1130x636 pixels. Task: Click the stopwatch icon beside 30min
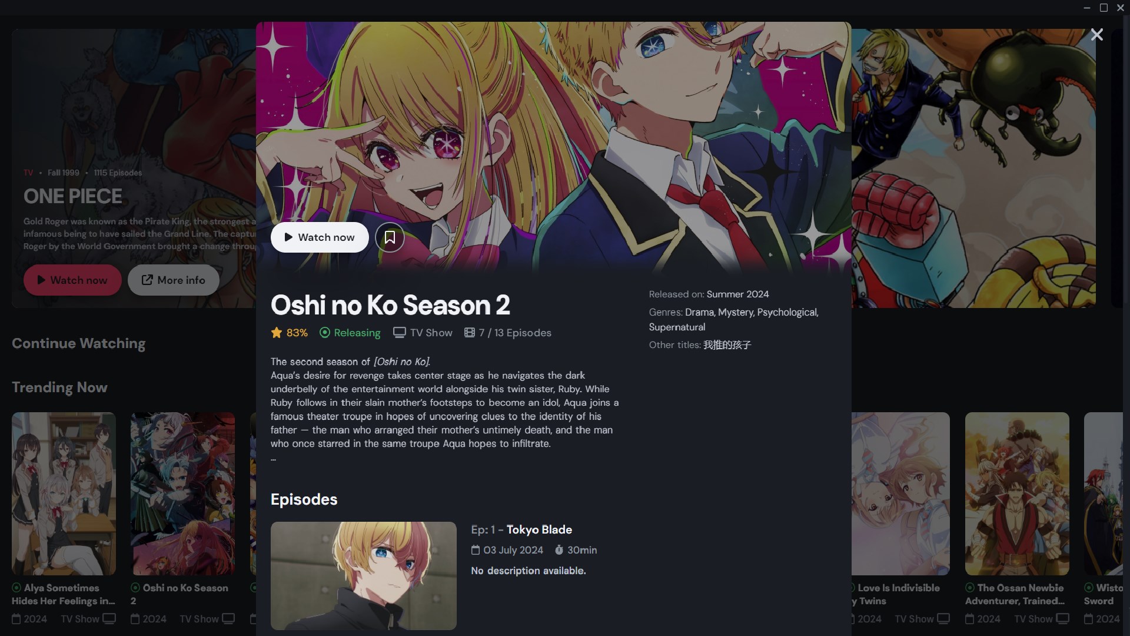559,550
